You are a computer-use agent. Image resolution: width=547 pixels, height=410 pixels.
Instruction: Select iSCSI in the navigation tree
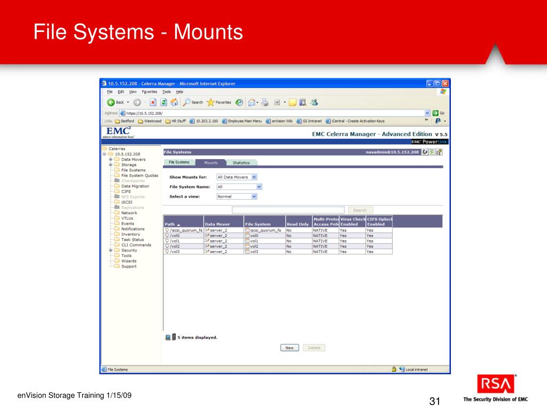[x=127, y=202]
